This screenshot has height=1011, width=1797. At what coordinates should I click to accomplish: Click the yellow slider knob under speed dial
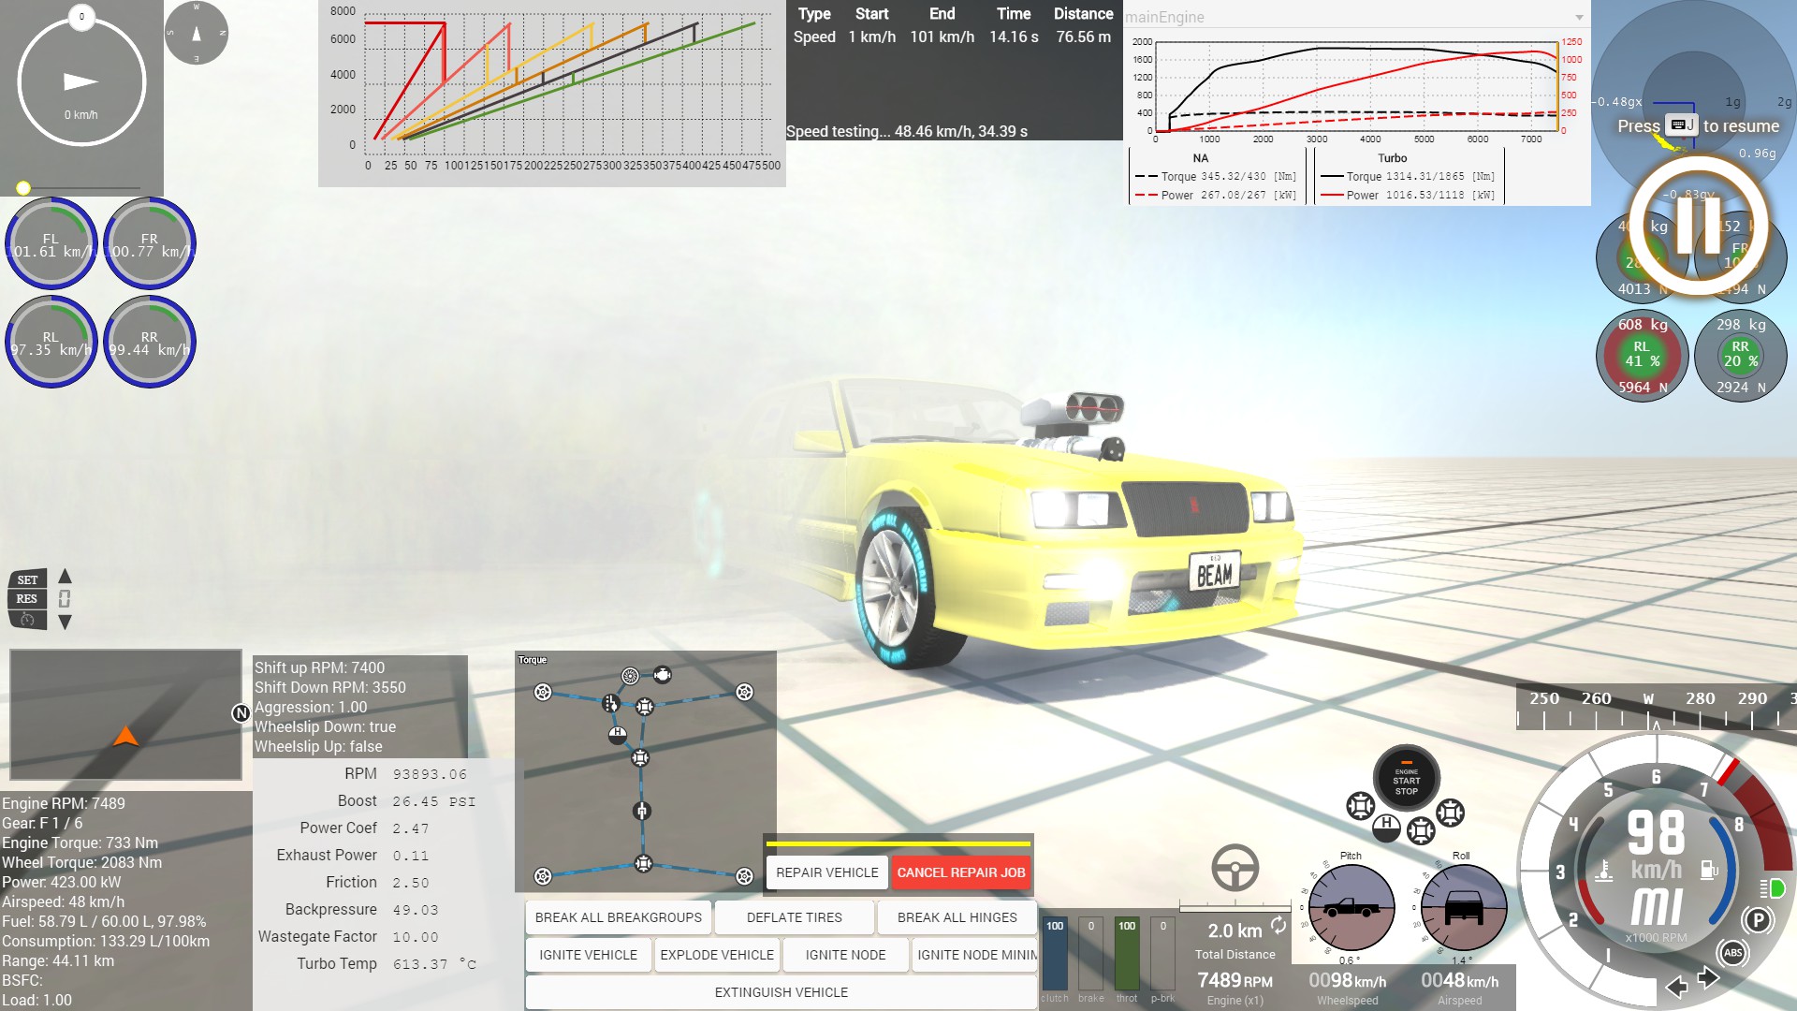click(x=23, y=188)
